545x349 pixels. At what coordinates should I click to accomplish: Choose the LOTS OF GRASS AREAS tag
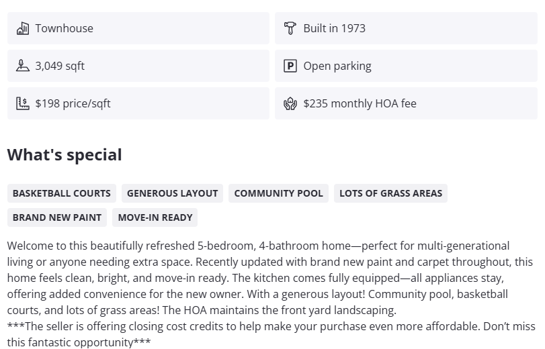tap(390, 193)
